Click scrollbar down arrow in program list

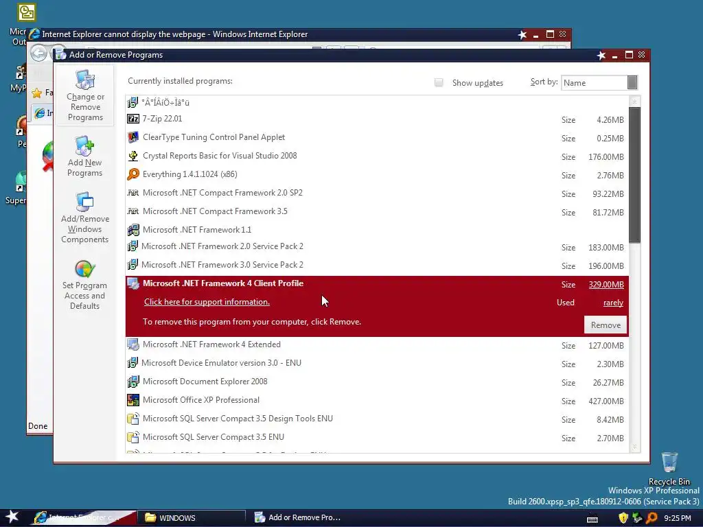pyautogui.click(x=634, y=447)
